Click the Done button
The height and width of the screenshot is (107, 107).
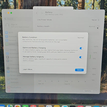[79, 70]
